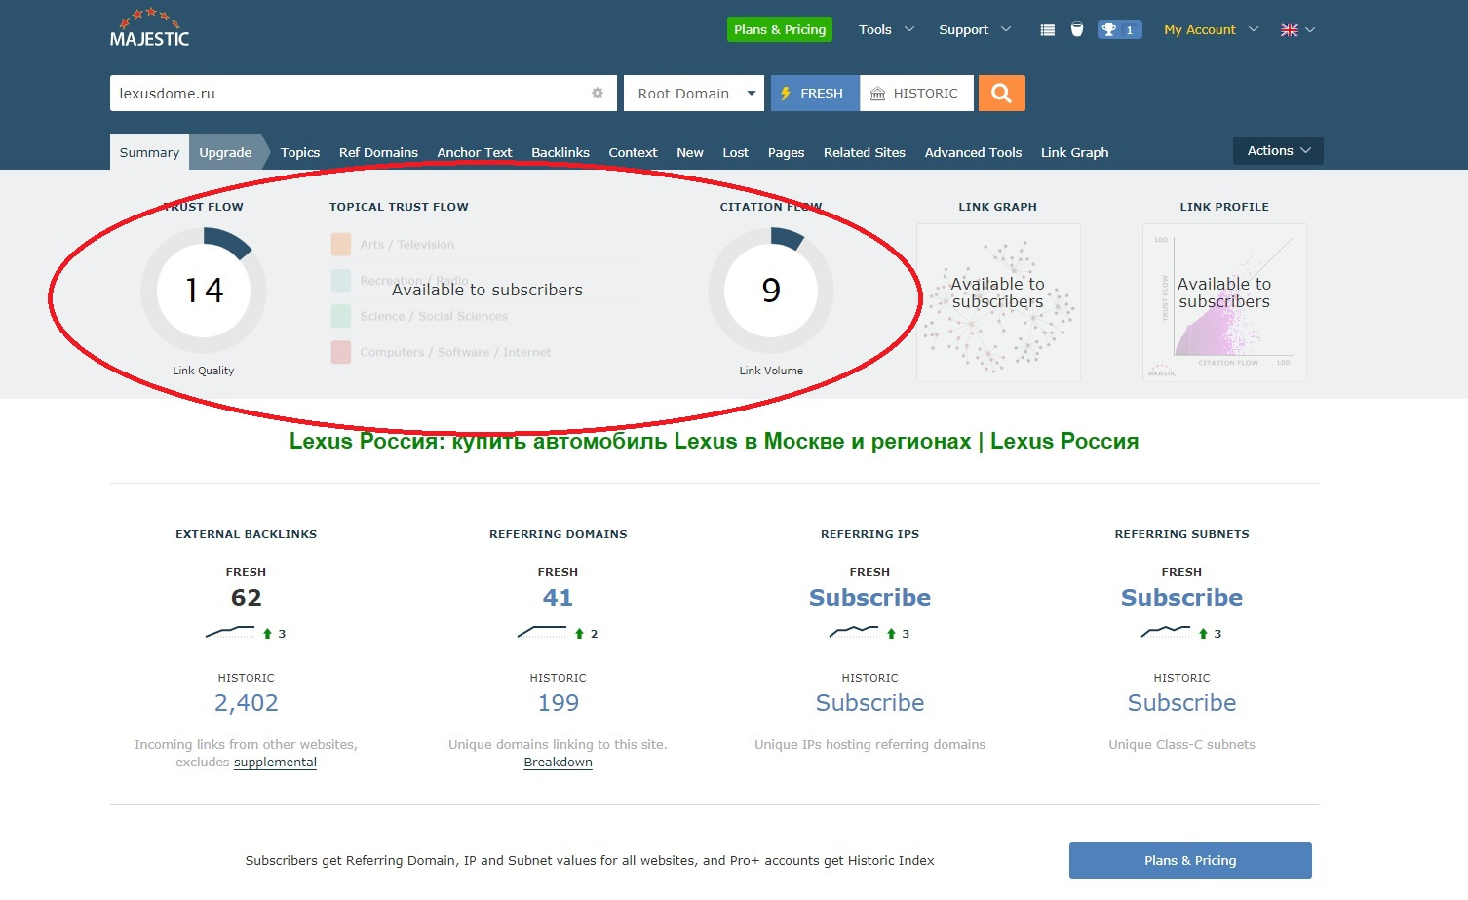
Task: Click the Majestic logo
Action: coord(149,28)
